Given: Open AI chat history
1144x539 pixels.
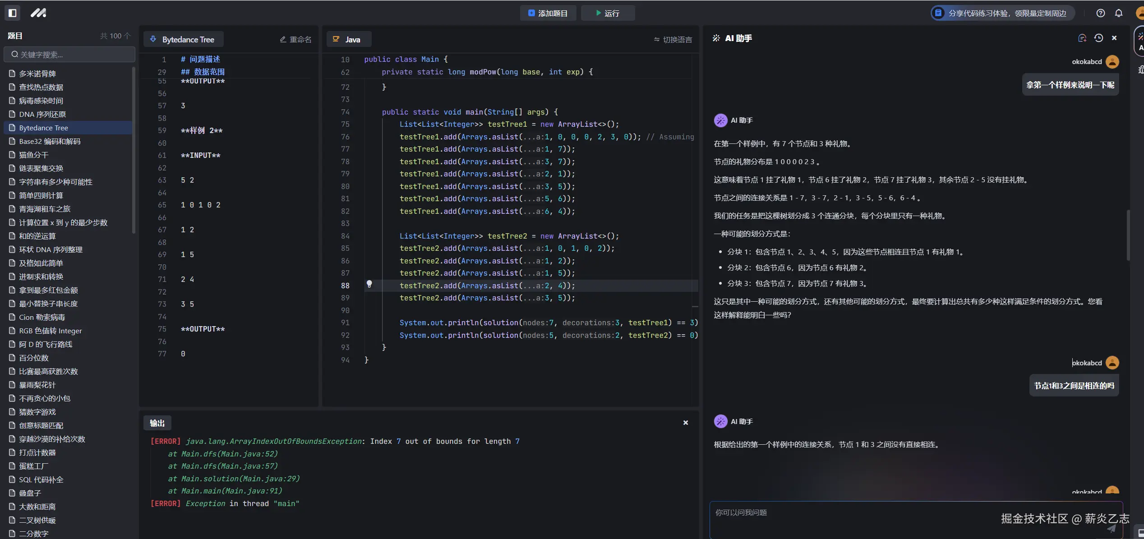Looking at the screenshot, I should [x=1098, y=38].
